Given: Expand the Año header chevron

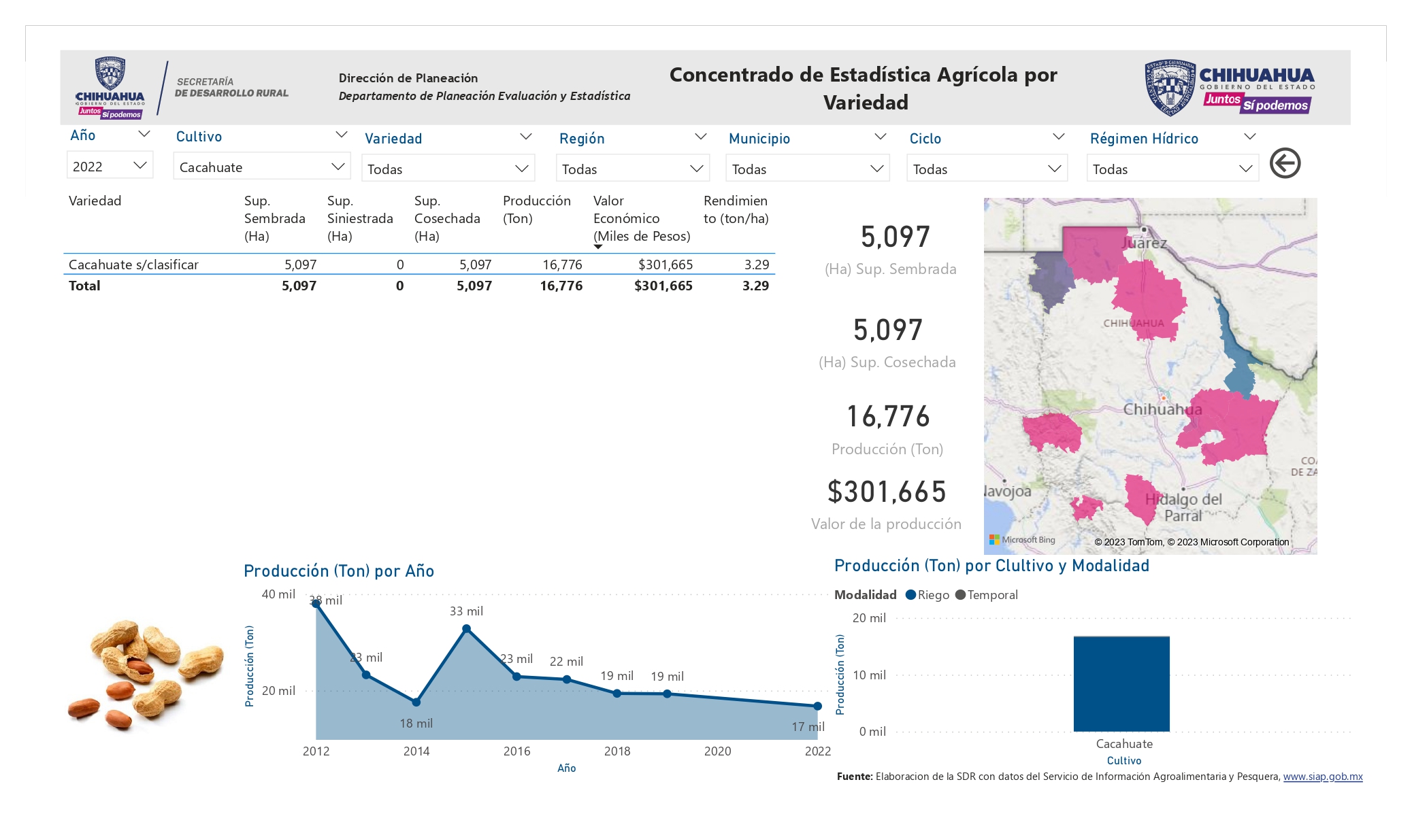Looking at the screenshot, I should point(144,134).
